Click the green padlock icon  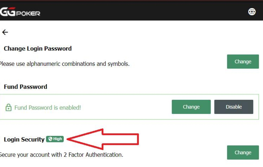point(8,107)
